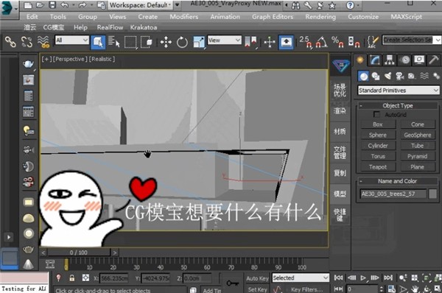
Task: Click Edit Named Selection Sets icon
Action: 373,42
